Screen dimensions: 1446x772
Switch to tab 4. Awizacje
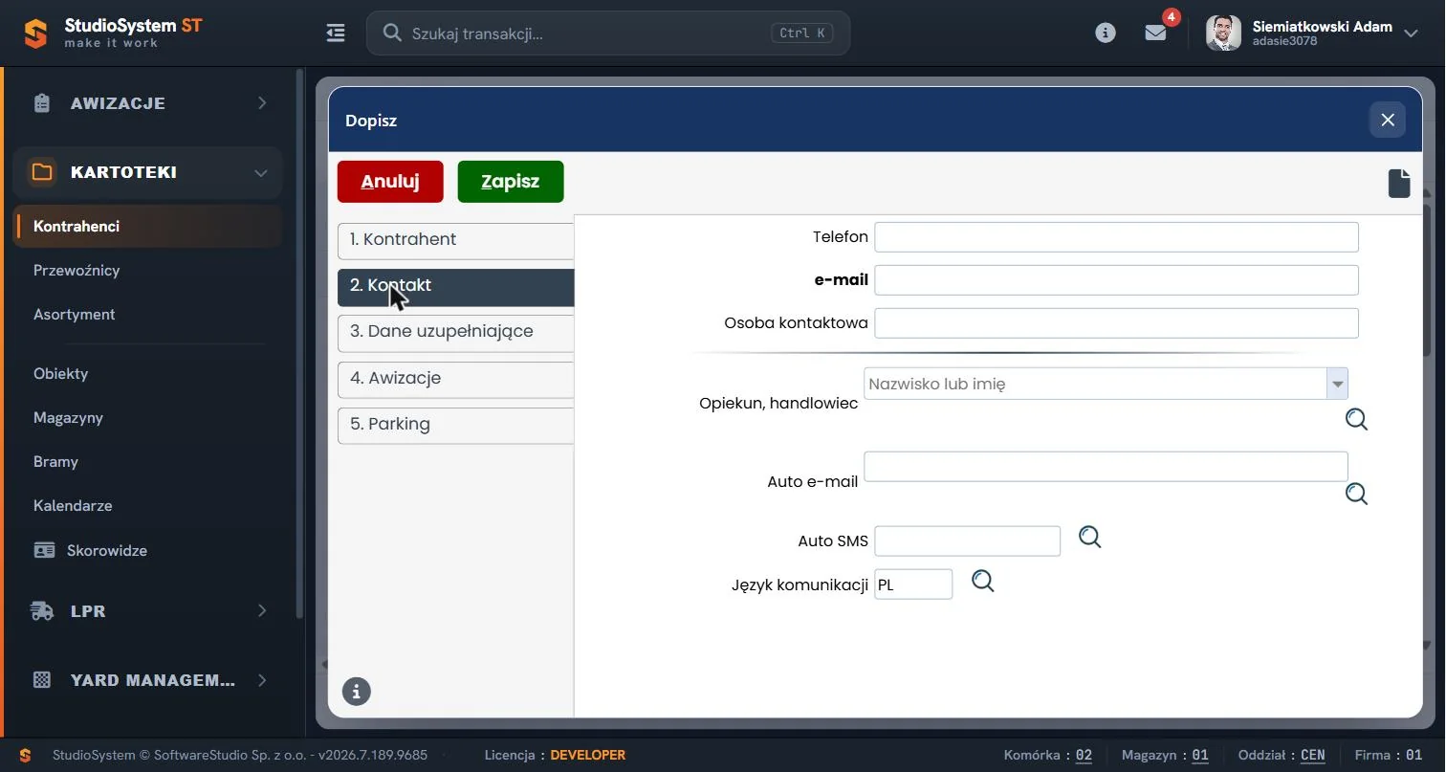click(x=455, y=380)
